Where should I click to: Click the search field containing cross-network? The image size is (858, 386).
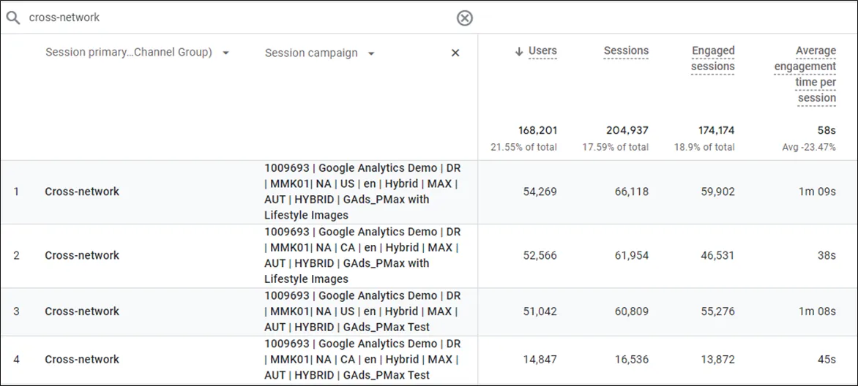click(x=234, y=18)
